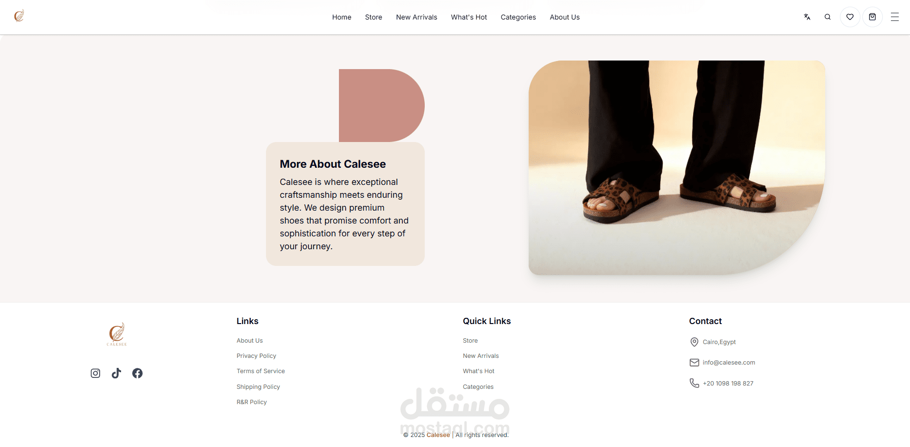Open New Arrivals in top navigation

pos(417,17)
